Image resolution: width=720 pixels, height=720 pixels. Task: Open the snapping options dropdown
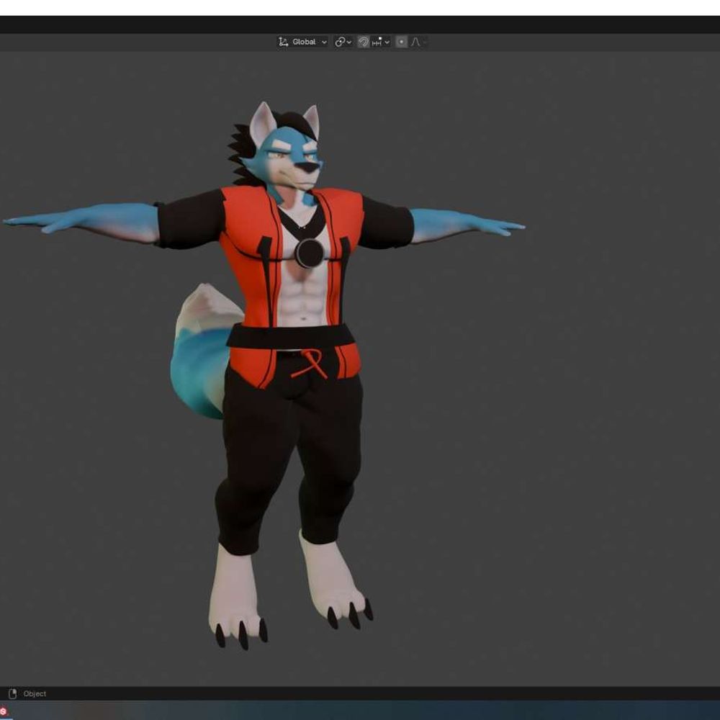tap(381, 42)
